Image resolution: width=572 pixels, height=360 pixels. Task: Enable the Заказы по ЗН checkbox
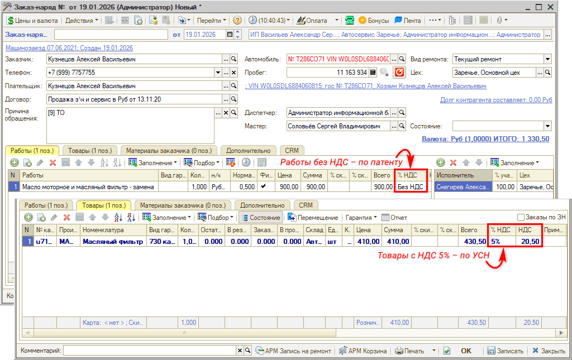(x=521, y=218)
